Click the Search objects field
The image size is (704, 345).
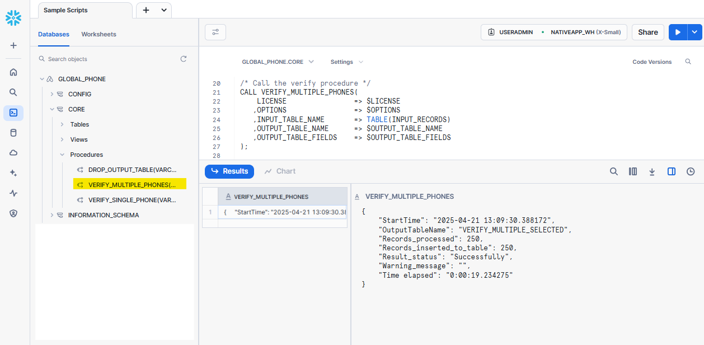[x=106, y=59]
